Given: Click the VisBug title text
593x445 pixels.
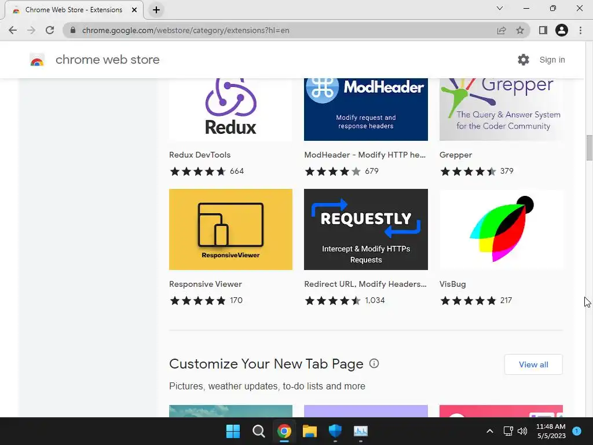Looking at the screenshot, I should coord(453,284).
